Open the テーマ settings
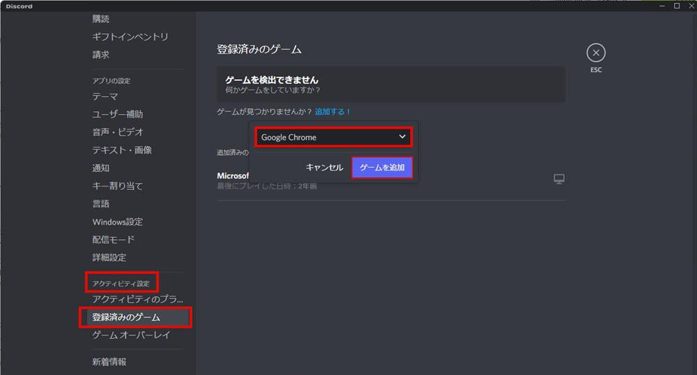Screen dimensions: 697x375 coord(105,97)
